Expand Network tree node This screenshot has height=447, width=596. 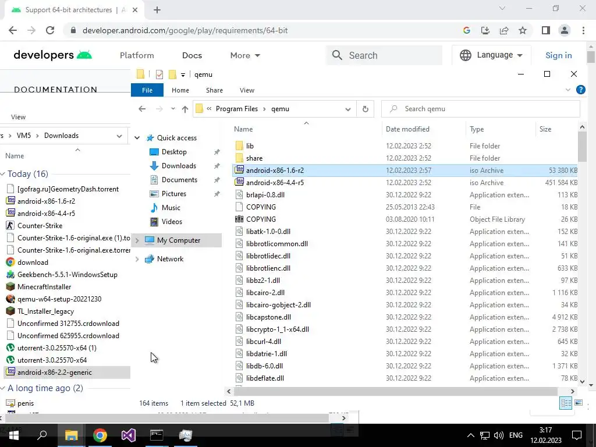click(x=137, y=259)
